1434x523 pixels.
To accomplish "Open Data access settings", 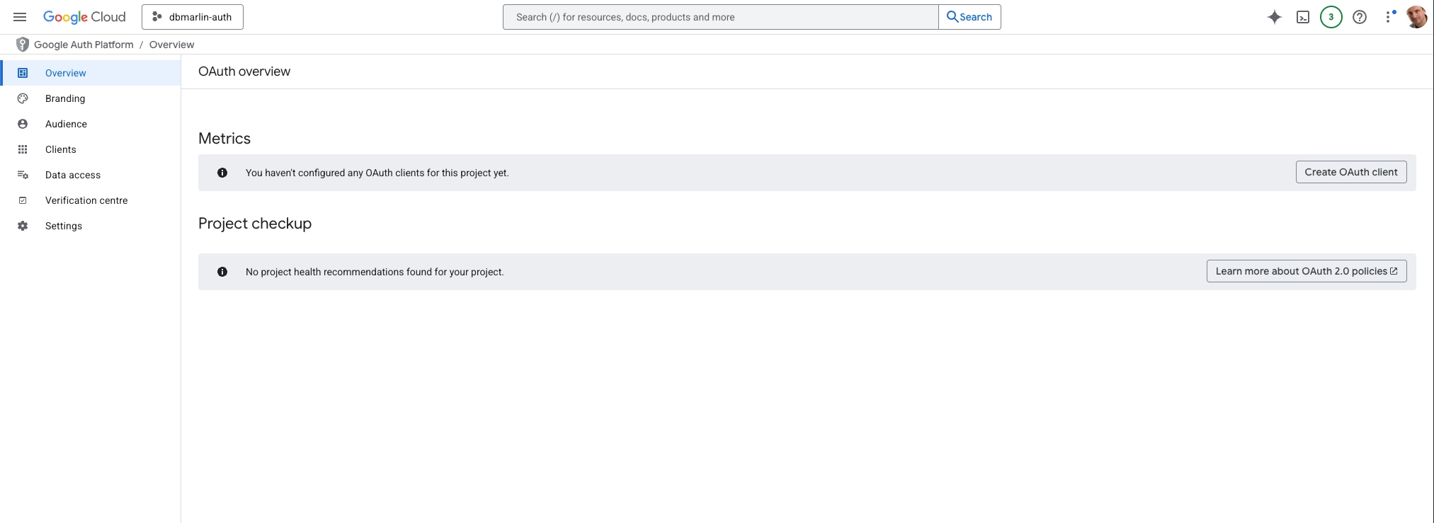I will pyautogui.click(x=72, y=175).
